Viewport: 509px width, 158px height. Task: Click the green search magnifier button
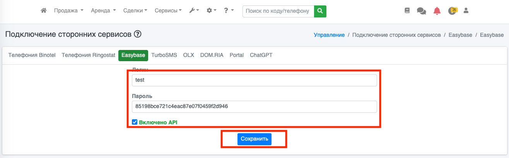tap(320, 11)
